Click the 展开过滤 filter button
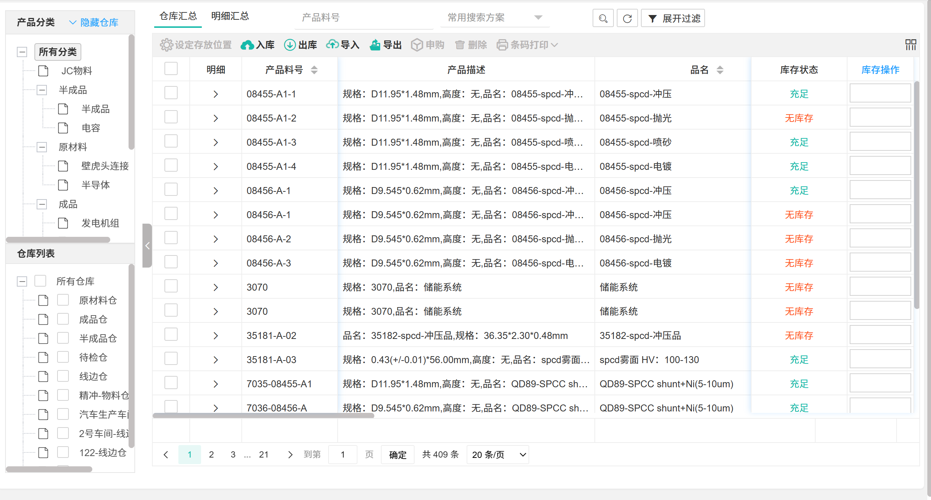 click(x=673, y=18)
